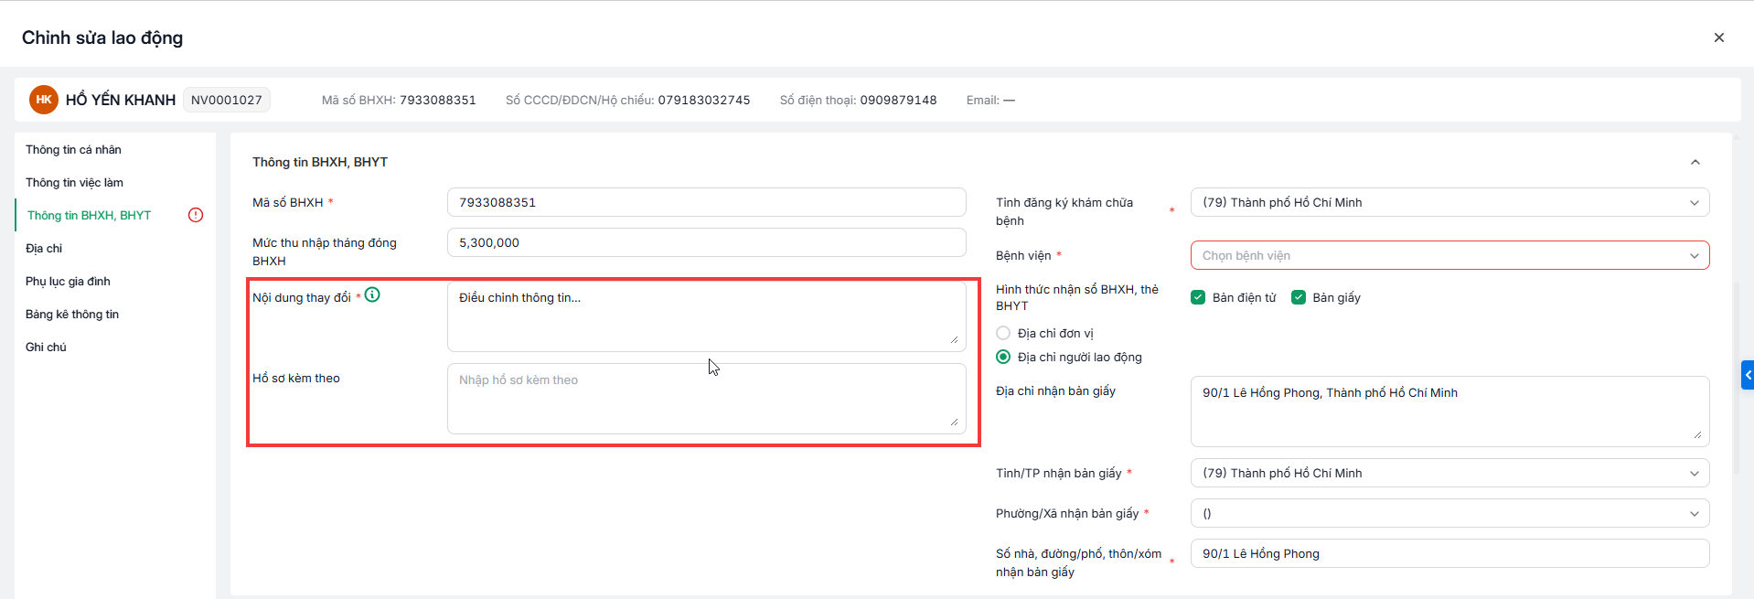Click the info icon beside Nội dung thay đổi

[x=372, y=294]
